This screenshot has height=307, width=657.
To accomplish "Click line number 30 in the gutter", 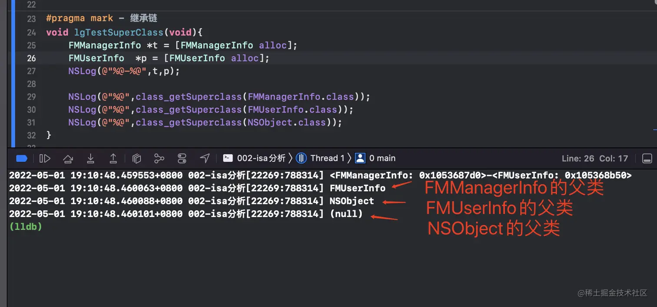I will pos(31,110).
